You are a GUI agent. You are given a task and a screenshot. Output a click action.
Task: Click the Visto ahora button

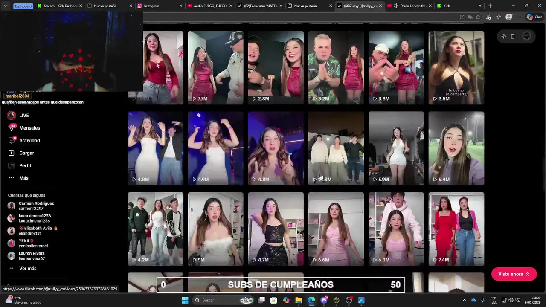click(514, 274)
